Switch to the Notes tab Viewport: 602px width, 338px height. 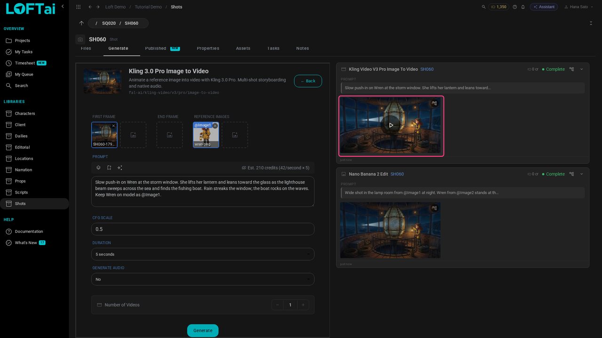click(x=302, y=48)
